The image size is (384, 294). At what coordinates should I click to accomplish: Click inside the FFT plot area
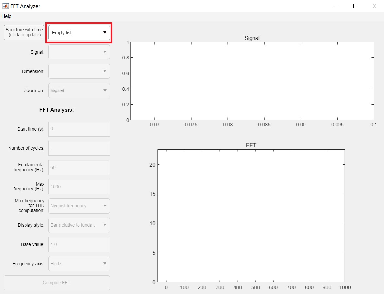coord(251,216)
